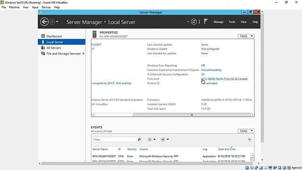302x170 pixels.
Task: Click the Properties panel left scroll arrow
Action: 93,115
